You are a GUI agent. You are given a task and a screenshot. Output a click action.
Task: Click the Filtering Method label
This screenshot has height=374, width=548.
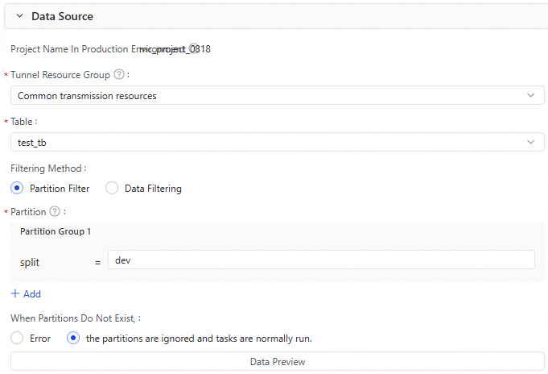[x=47, y=168]
